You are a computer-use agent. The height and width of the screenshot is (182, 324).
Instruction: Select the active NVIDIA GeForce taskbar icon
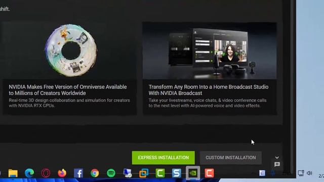click(x=193, y=173)
